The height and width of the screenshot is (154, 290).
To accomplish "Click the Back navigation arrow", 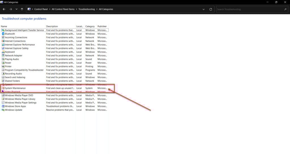I will (x=4, y=9).
